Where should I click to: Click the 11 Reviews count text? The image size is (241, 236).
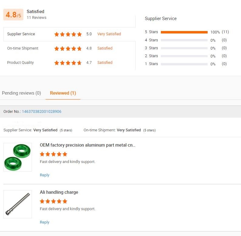(x=36, y=18)
